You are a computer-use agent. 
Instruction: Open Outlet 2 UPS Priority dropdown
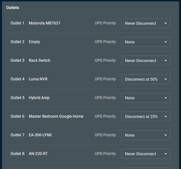(146, 42)
